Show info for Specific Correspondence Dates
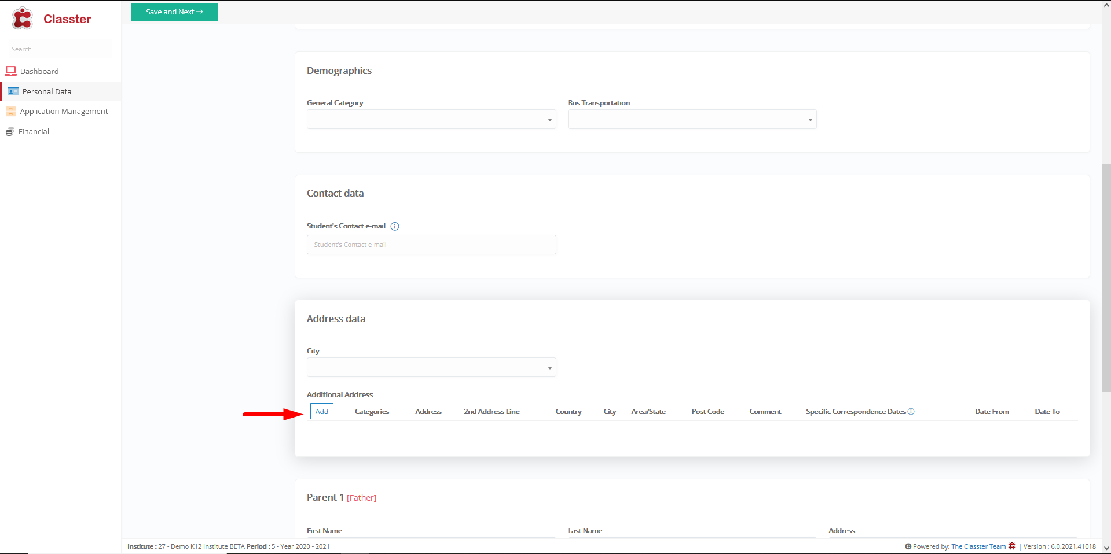The height and width of the screenshot is (554, 1111). (x=911, y=412)
